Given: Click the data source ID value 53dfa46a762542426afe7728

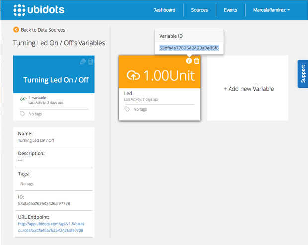Looking at the screenshot, I should (x=44, y=204).
